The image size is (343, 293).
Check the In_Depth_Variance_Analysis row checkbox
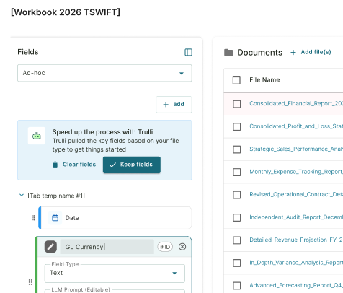(237, 263)
